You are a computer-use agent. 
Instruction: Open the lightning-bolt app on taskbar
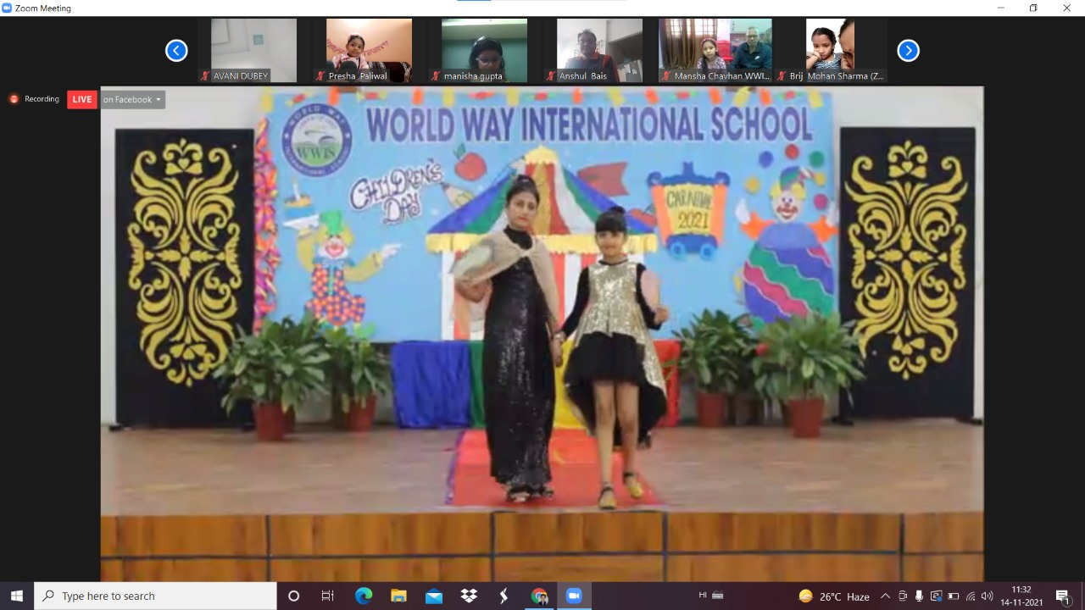point(504,596)
